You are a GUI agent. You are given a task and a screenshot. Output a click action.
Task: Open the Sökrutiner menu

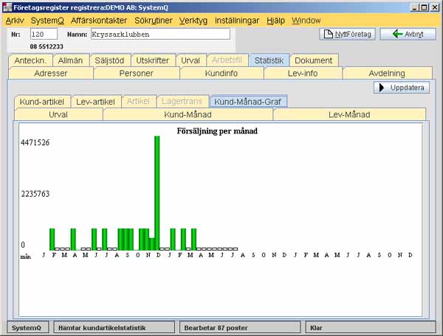154,21
